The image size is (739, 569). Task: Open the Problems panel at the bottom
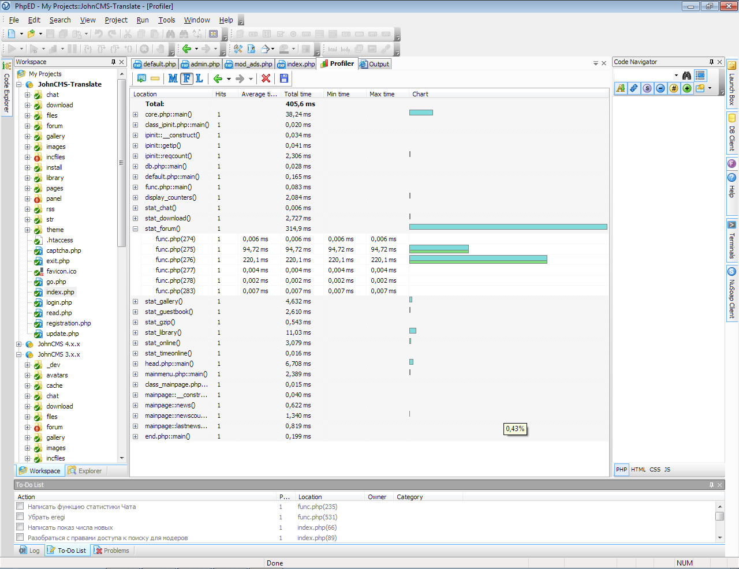(112, 551)
